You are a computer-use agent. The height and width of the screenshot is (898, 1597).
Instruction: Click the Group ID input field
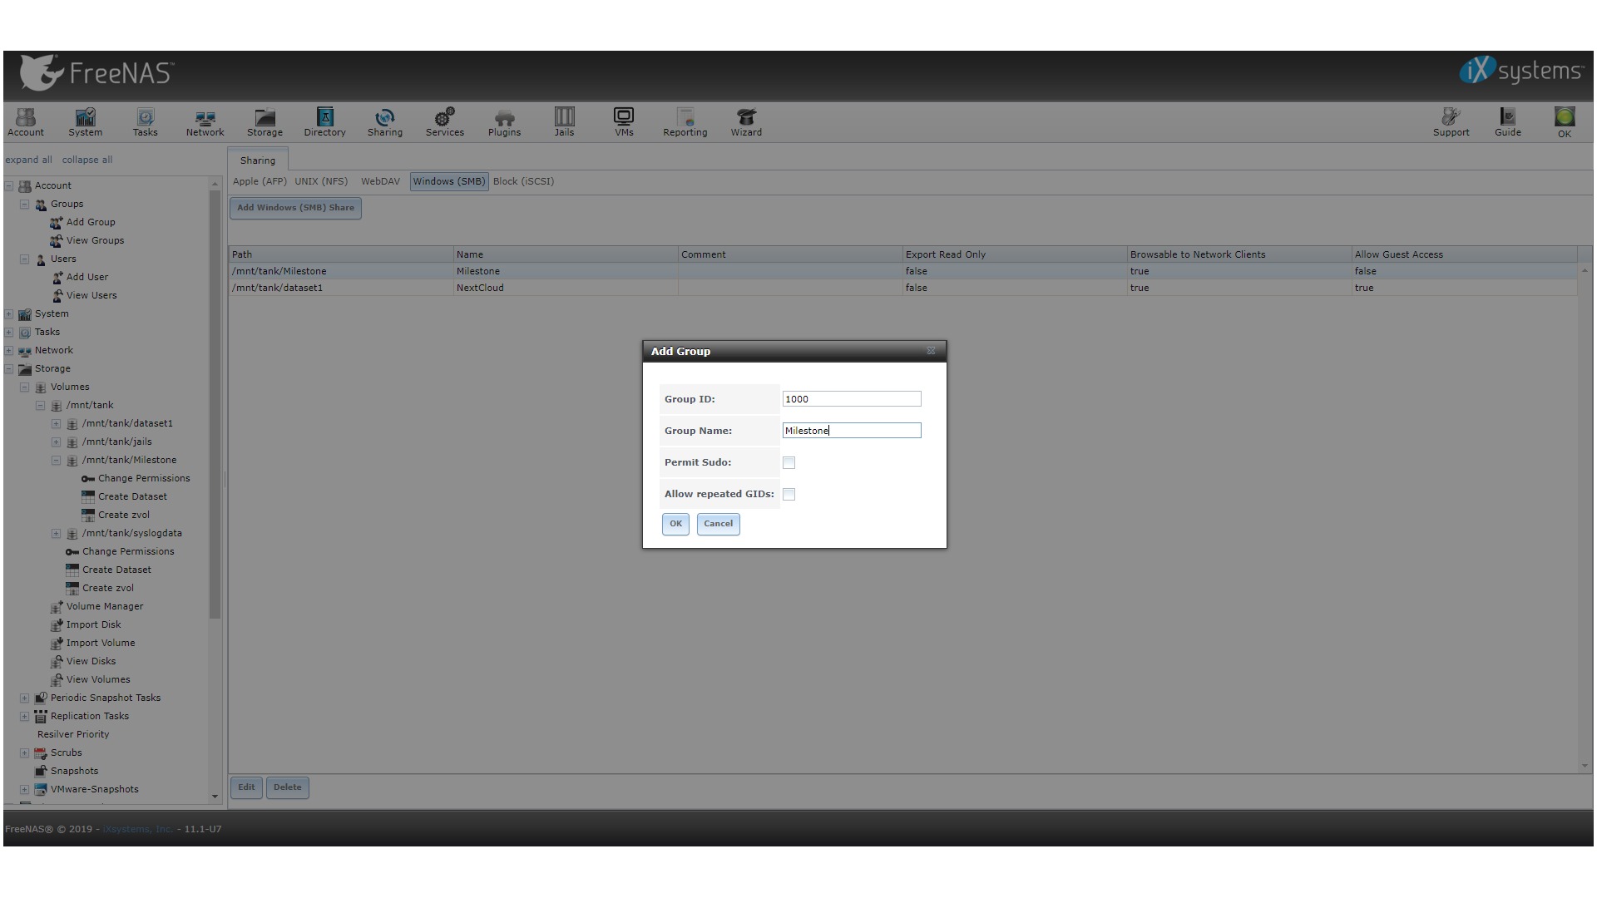pos(852,399)
